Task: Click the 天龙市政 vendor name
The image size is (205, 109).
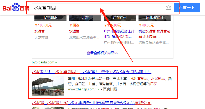Action: point(41,37)
